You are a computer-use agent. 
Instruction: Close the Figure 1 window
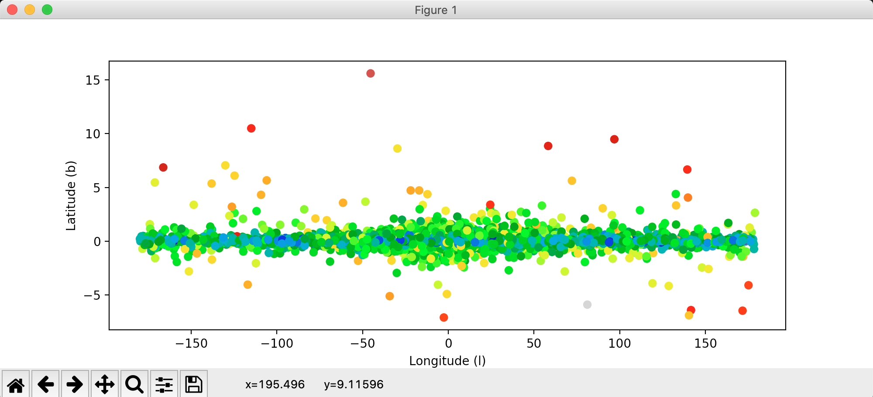pos(12,10)
